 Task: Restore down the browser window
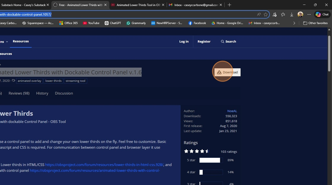coord(315,5)
